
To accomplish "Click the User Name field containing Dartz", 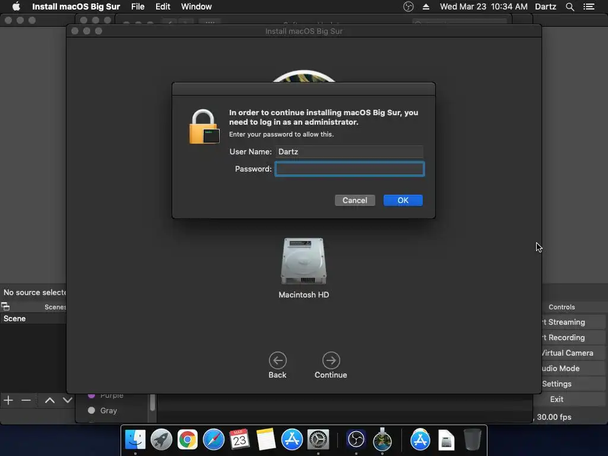I will (x=349, y=151).
